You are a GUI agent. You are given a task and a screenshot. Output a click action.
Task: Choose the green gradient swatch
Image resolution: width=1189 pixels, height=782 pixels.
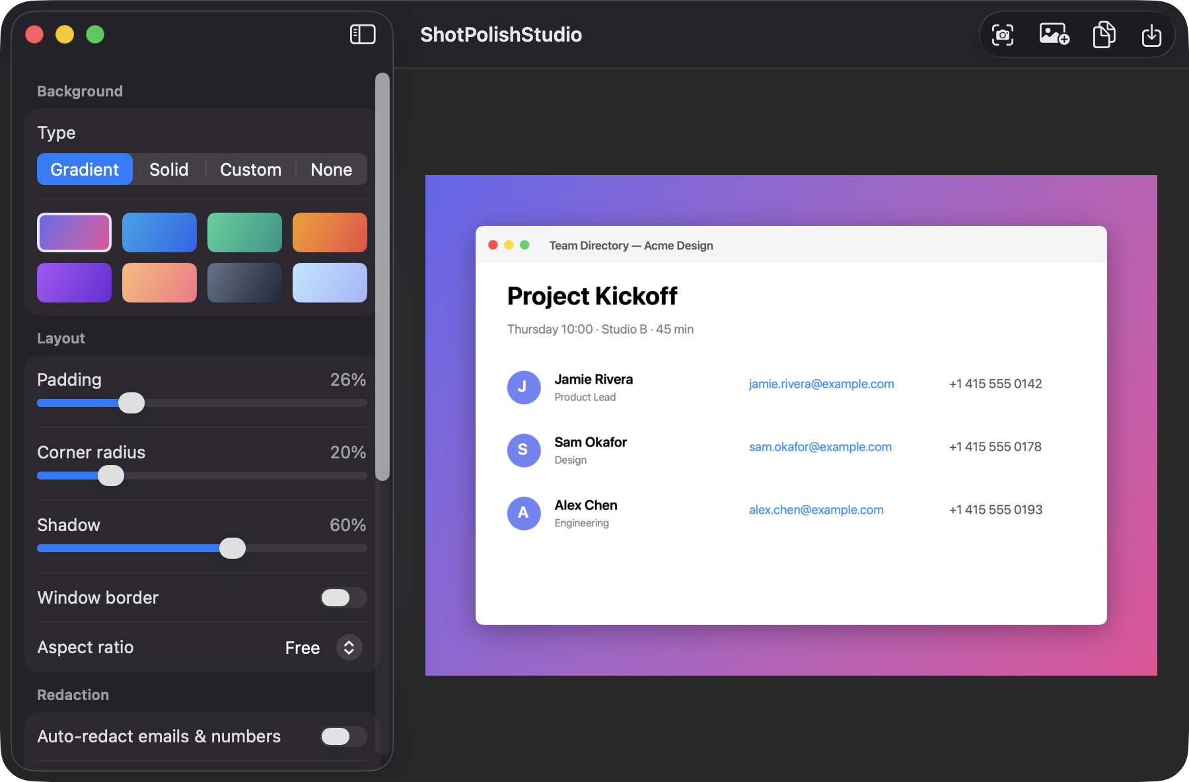pos(244,232)
